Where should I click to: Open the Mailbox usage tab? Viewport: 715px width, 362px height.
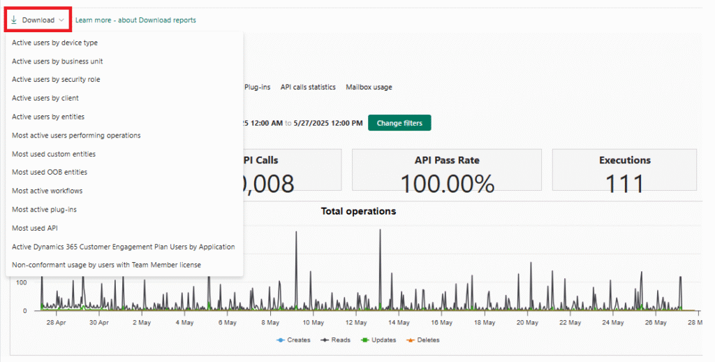click(x=369, y=87)
